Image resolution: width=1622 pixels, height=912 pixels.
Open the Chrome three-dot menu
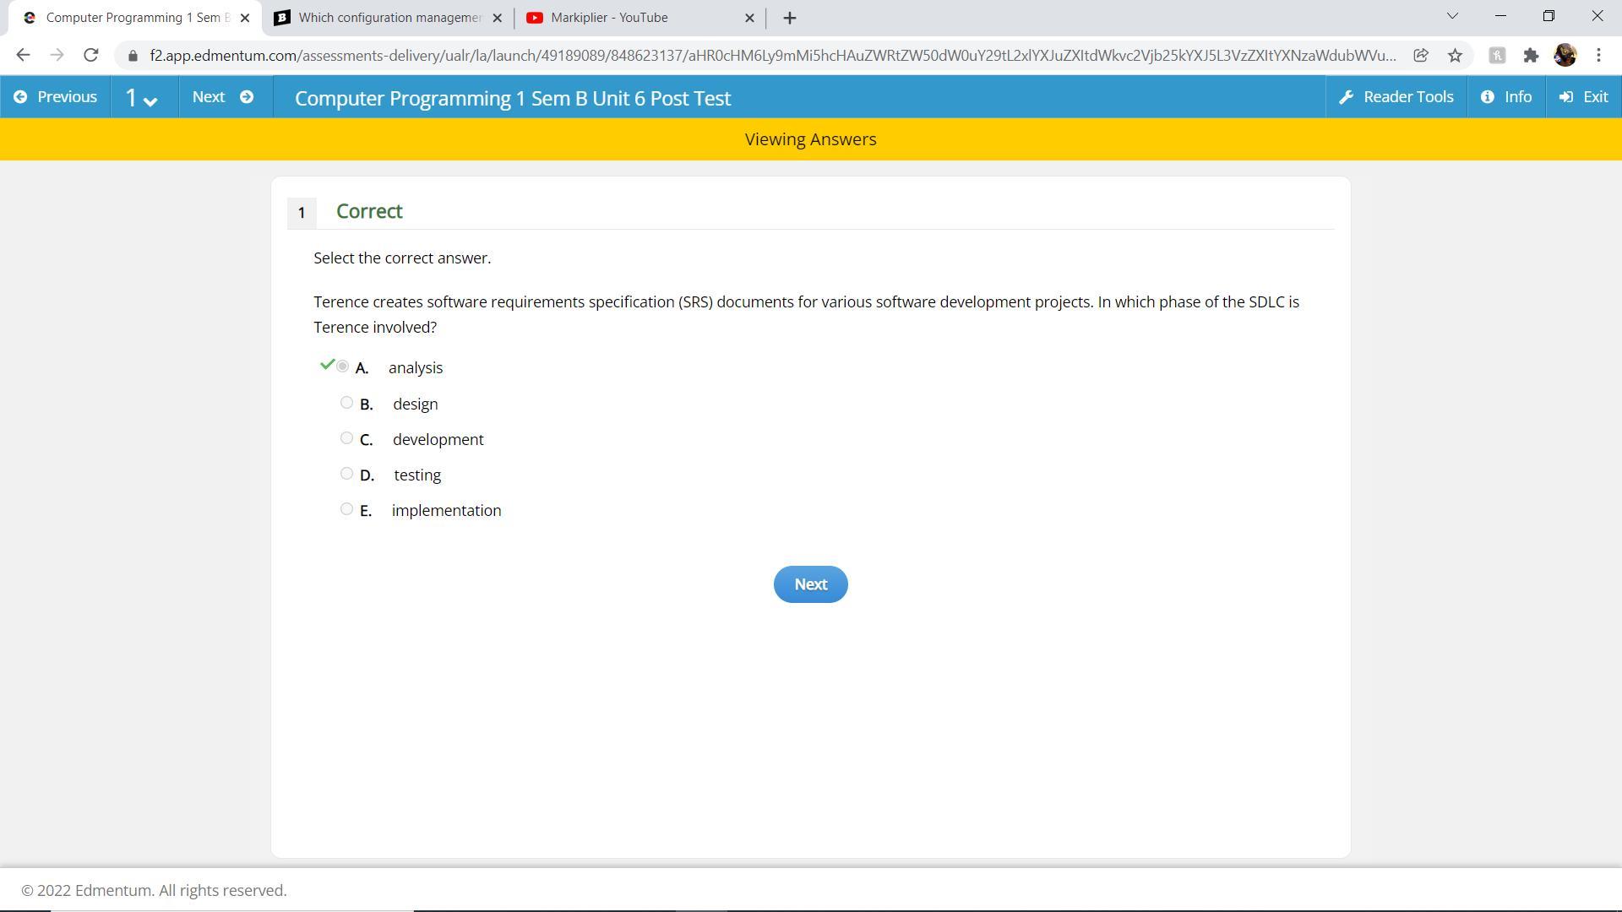[1598, 56]
